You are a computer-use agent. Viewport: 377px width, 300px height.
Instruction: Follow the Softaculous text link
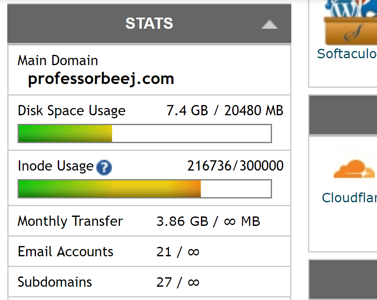coord(347,54)
